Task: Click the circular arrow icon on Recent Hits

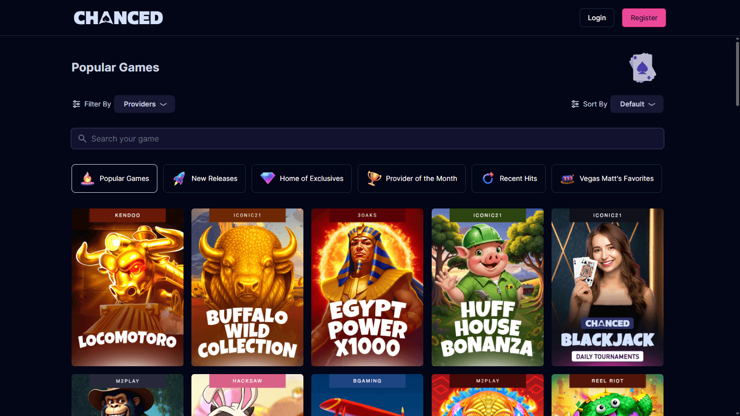Action: coord(488,178)
